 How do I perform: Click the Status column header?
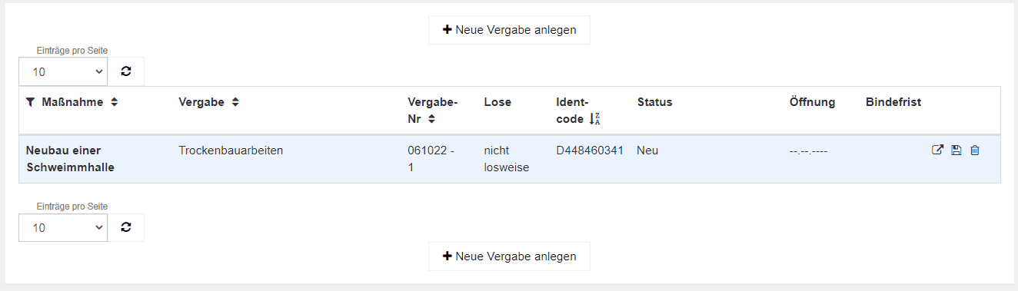point(654,102)
